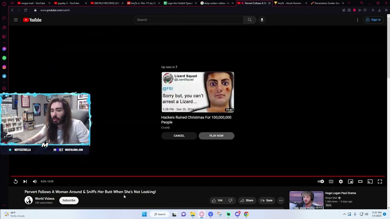390x219 pixels.
Task: Open browser downloads icon
Action: [x=379, y=10]
